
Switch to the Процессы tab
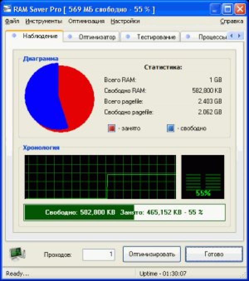point(204,37)
